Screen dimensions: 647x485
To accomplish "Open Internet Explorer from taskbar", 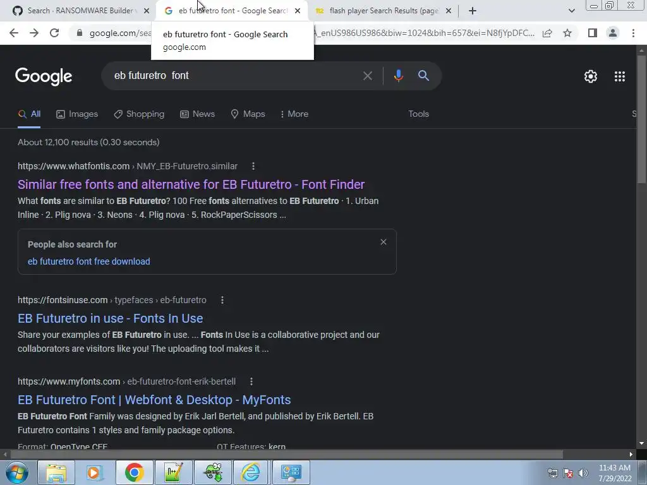I will 251,472.
